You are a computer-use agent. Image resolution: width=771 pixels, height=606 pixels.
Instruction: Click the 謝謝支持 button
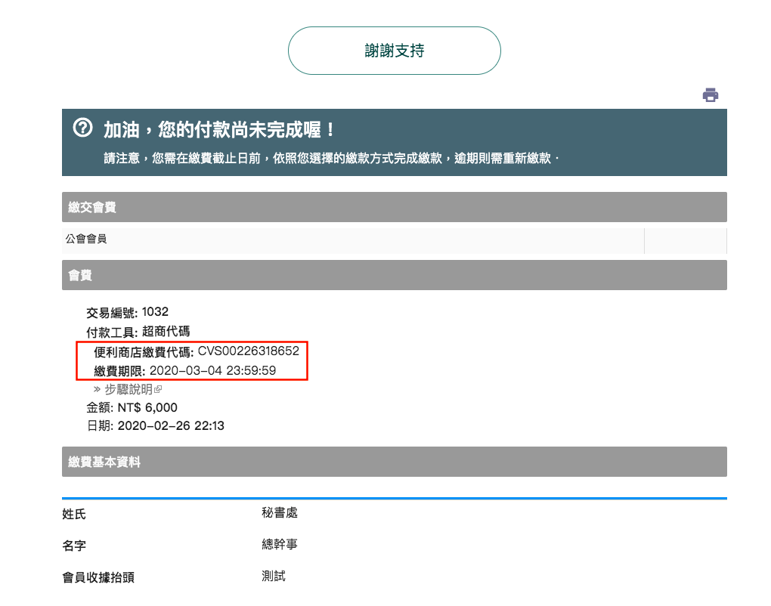pos(395,51)
